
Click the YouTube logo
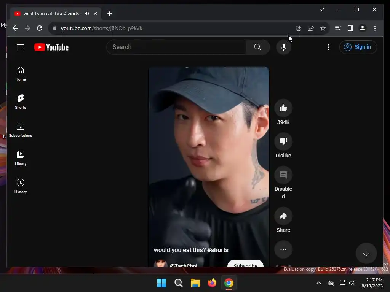click(x=51, y=47)
